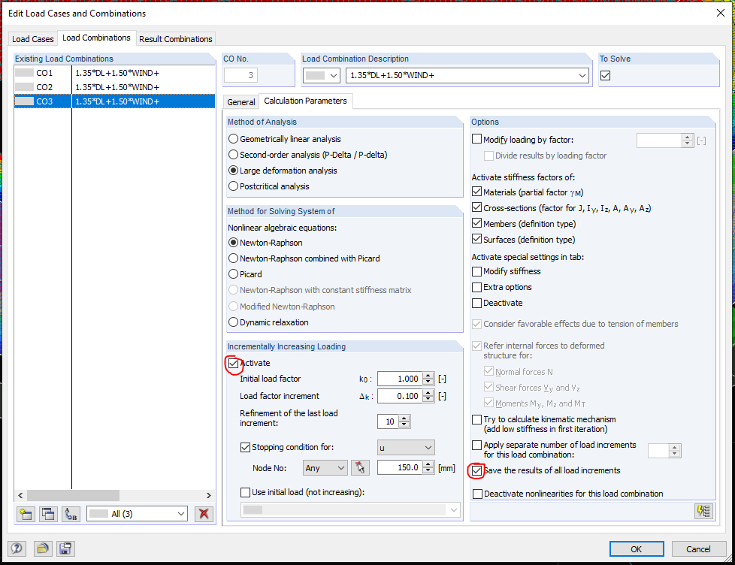Viewport: 735px width, 565px height.
Task: Adjust the 150.0 mm stopping value spinner
Action: 428,467
